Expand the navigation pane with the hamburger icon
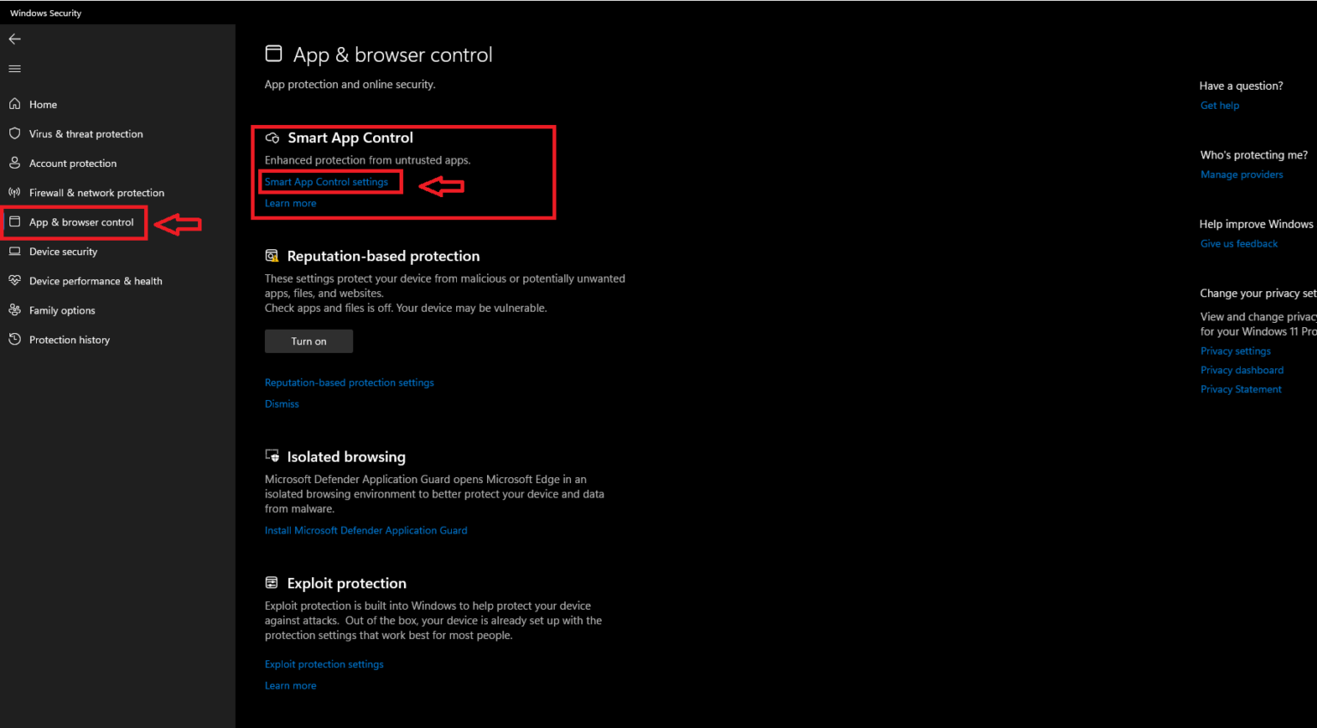1317x728 pixels. (x=15, y=69)
